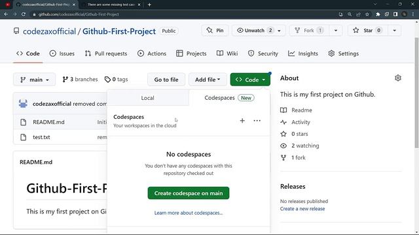
Task: Open the Wiki tab
Action: (227, 54)
